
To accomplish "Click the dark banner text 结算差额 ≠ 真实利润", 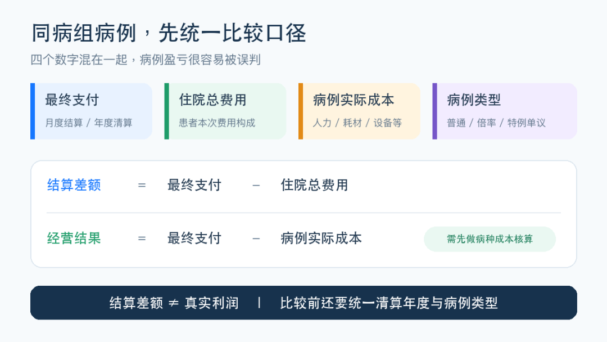I will click(174, 303).
